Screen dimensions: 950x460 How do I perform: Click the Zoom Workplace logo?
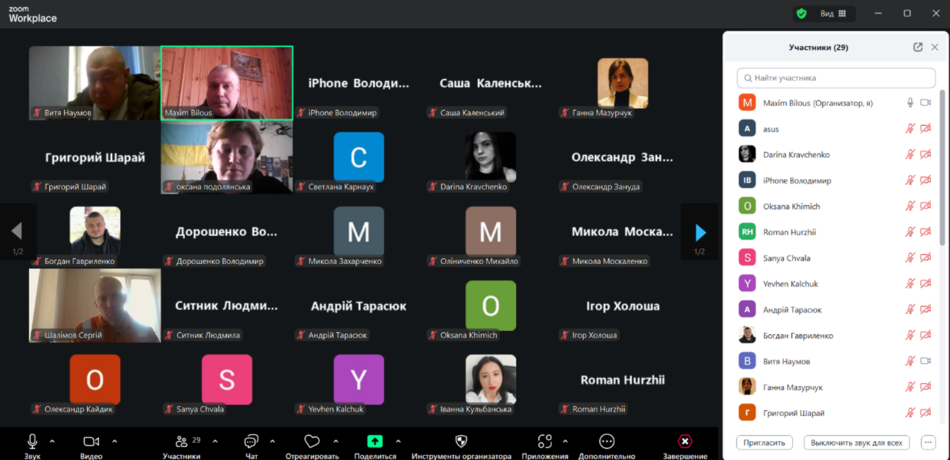click(x=33, y=15)
